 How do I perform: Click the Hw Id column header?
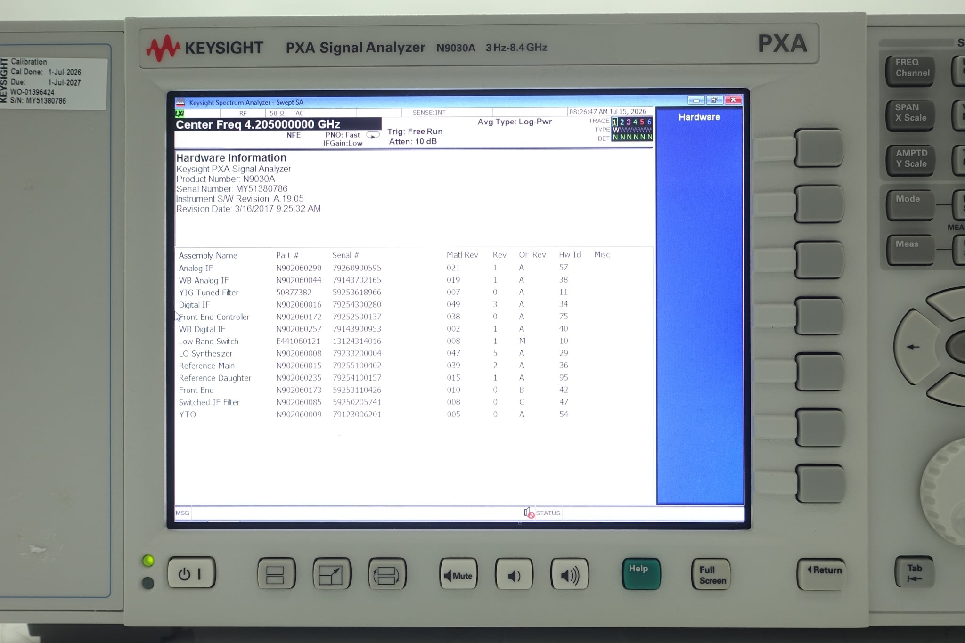[570, 255]
